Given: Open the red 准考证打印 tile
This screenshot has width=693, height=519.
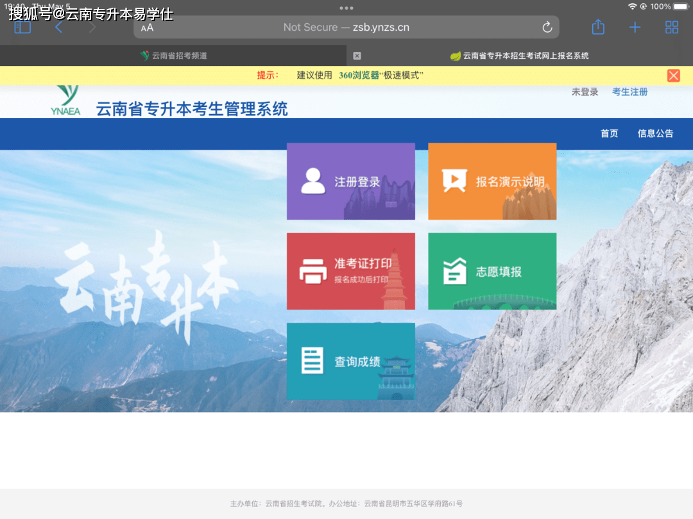Looking at the screenshot, I should coord(351,271).
